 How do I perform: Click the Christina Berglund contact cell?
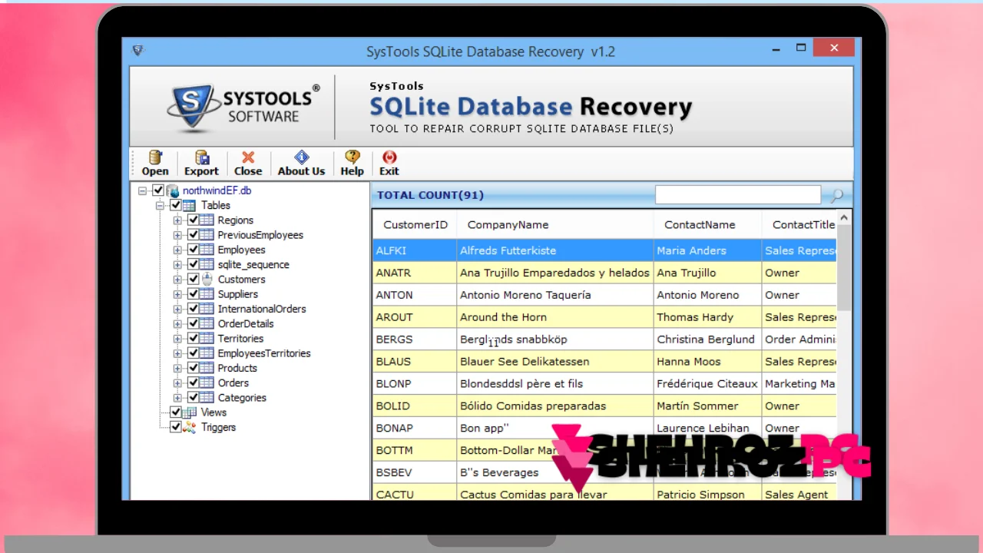click(x=707, y=339)
